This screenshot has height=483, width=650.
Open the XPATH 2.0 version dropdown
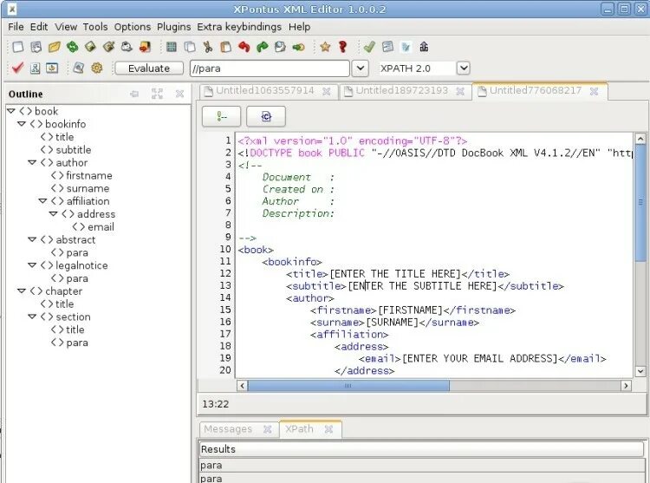pos(464,68)
